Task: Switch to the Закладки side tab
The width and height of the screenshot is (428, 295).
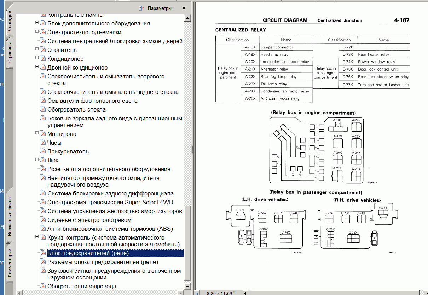Action: coord(10,22)
